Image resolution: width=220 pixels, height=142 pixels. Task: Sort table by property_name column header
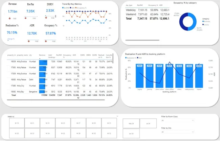pos(22,55)
